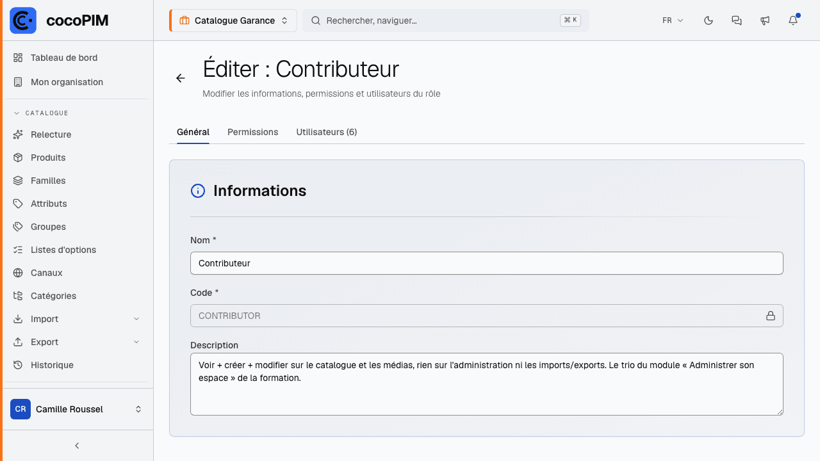Open the FR language dropdown

[673, 20]
